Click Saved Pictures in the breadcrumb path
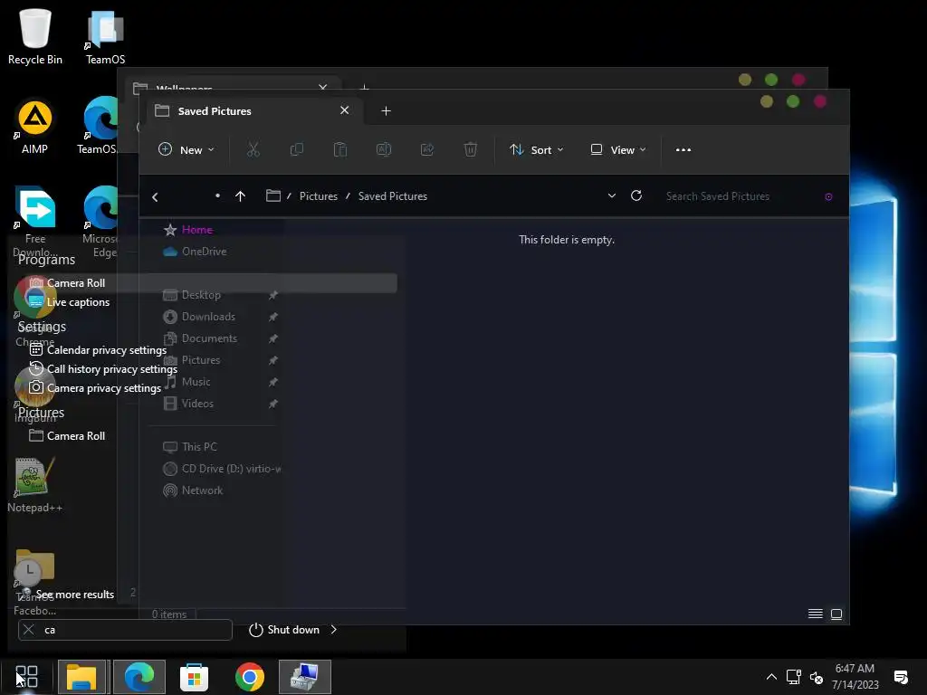 click(x=393, y=196)
